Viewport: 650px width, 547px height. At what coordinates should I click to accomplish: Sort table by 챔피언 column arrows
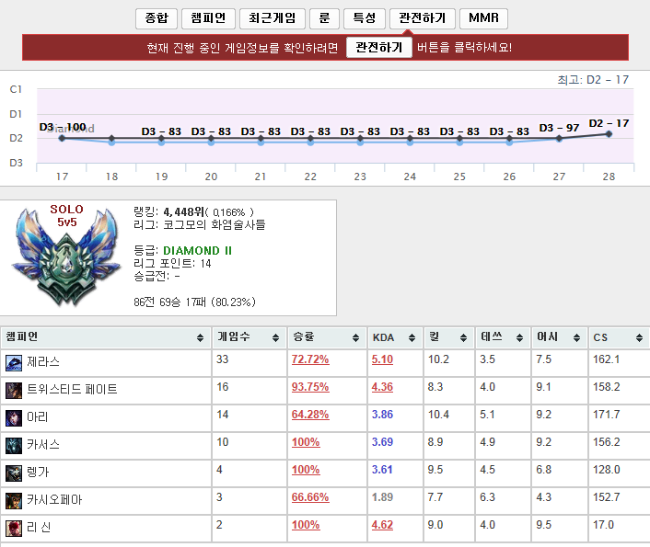coord(200,338)
